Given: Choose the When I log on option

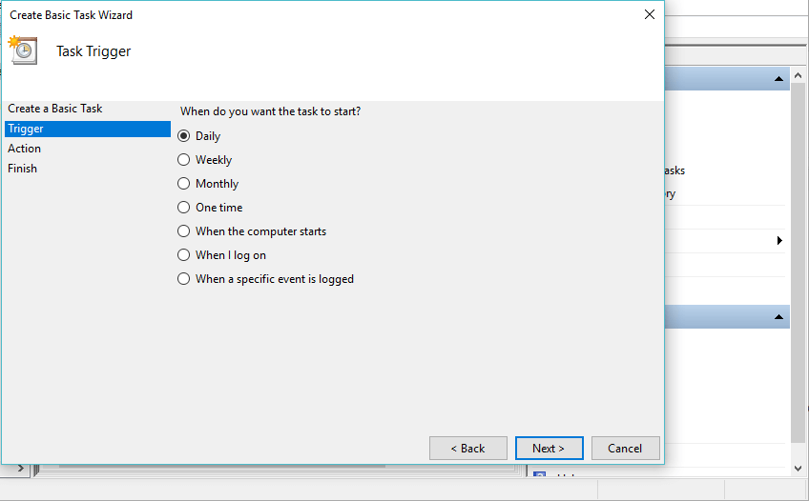Looking at the screenshot, I should pos(184,255).
